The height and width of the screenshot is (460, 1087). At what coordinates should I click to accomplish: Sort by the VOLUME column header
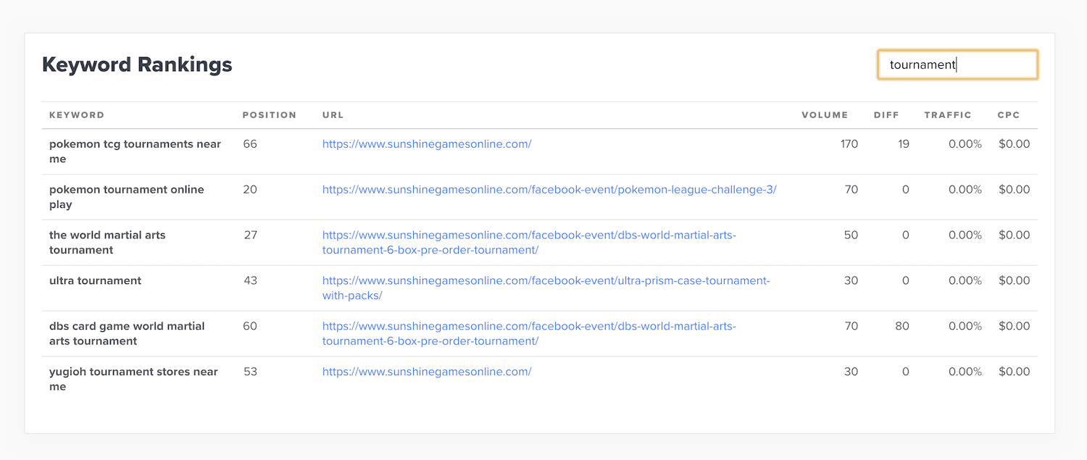click(825, 114)
